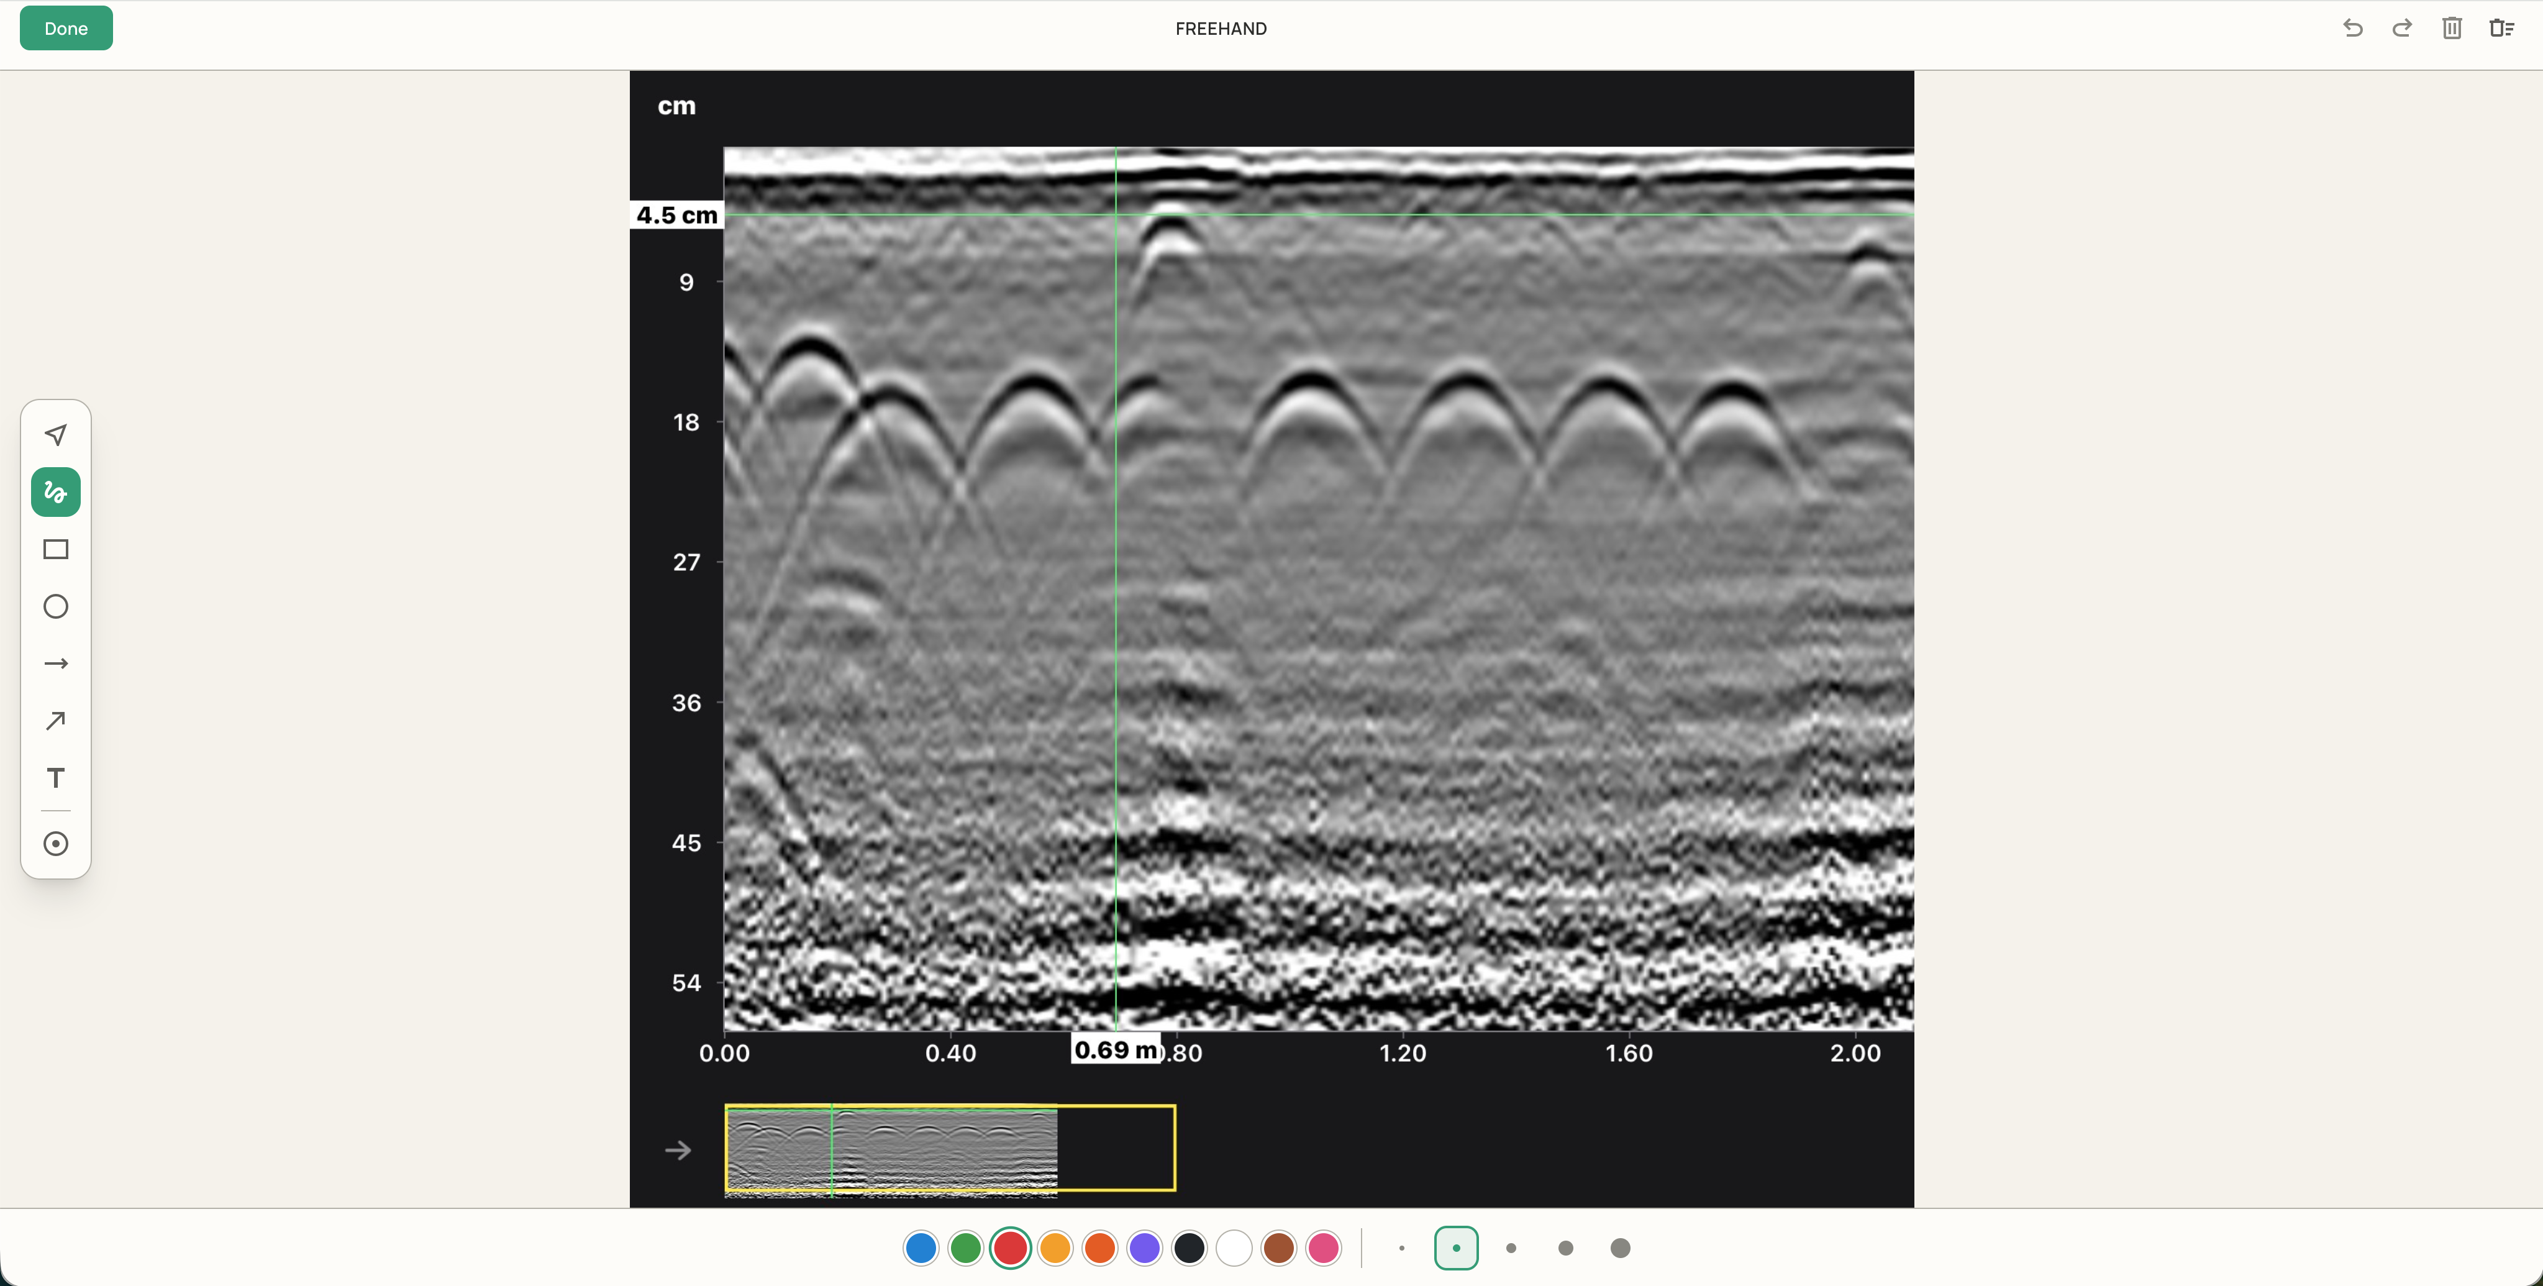
Task: Delete the selected annotation with trash icon
Action: tap(2452, 29)
